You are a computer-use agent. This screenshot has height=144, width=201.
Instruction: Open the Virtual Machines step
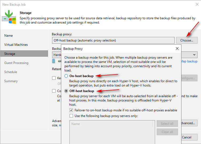pos(16,45)
